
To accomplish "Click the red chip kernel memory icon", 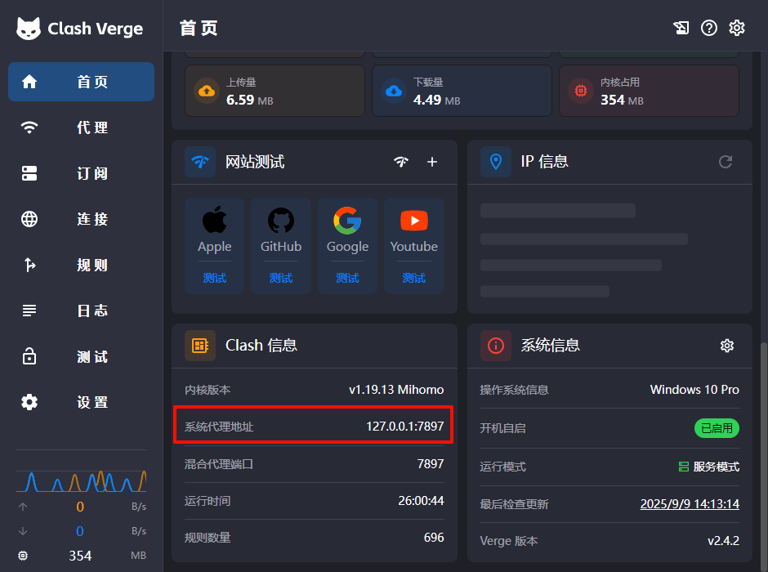I will (581, 91).
